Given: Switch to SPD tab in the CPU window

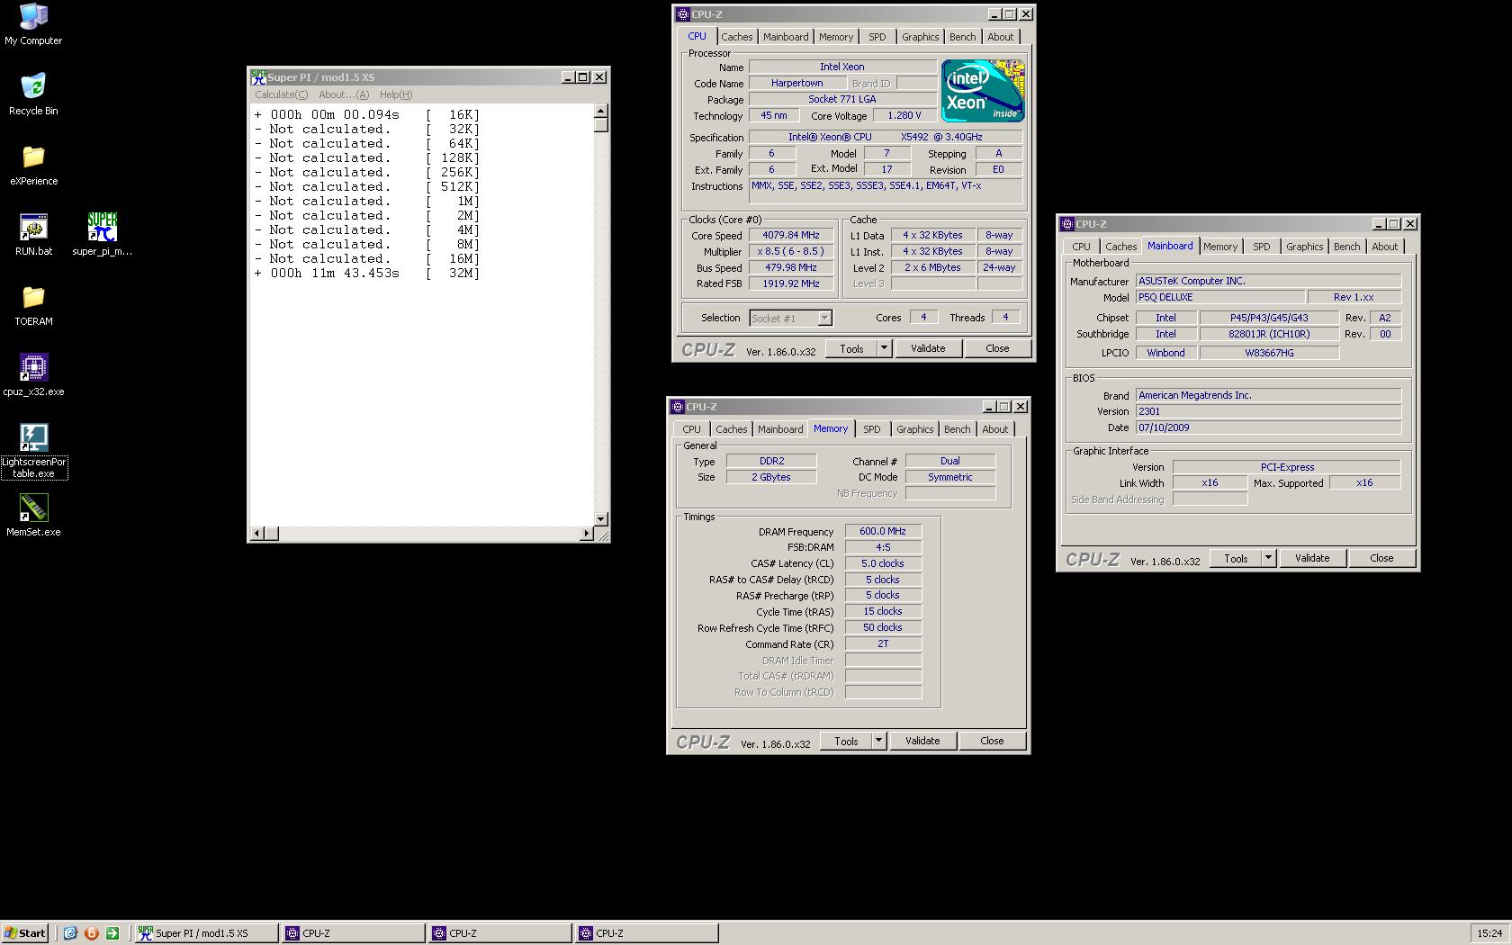Looking at the screenshot, I should pyautogui.click(x=877, y=37).
